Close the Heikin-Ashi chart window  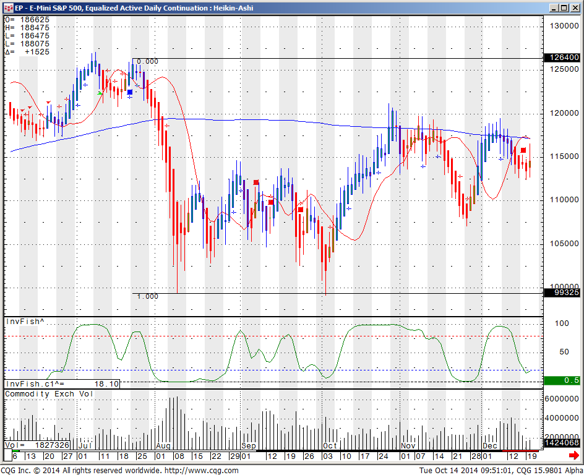573,7
